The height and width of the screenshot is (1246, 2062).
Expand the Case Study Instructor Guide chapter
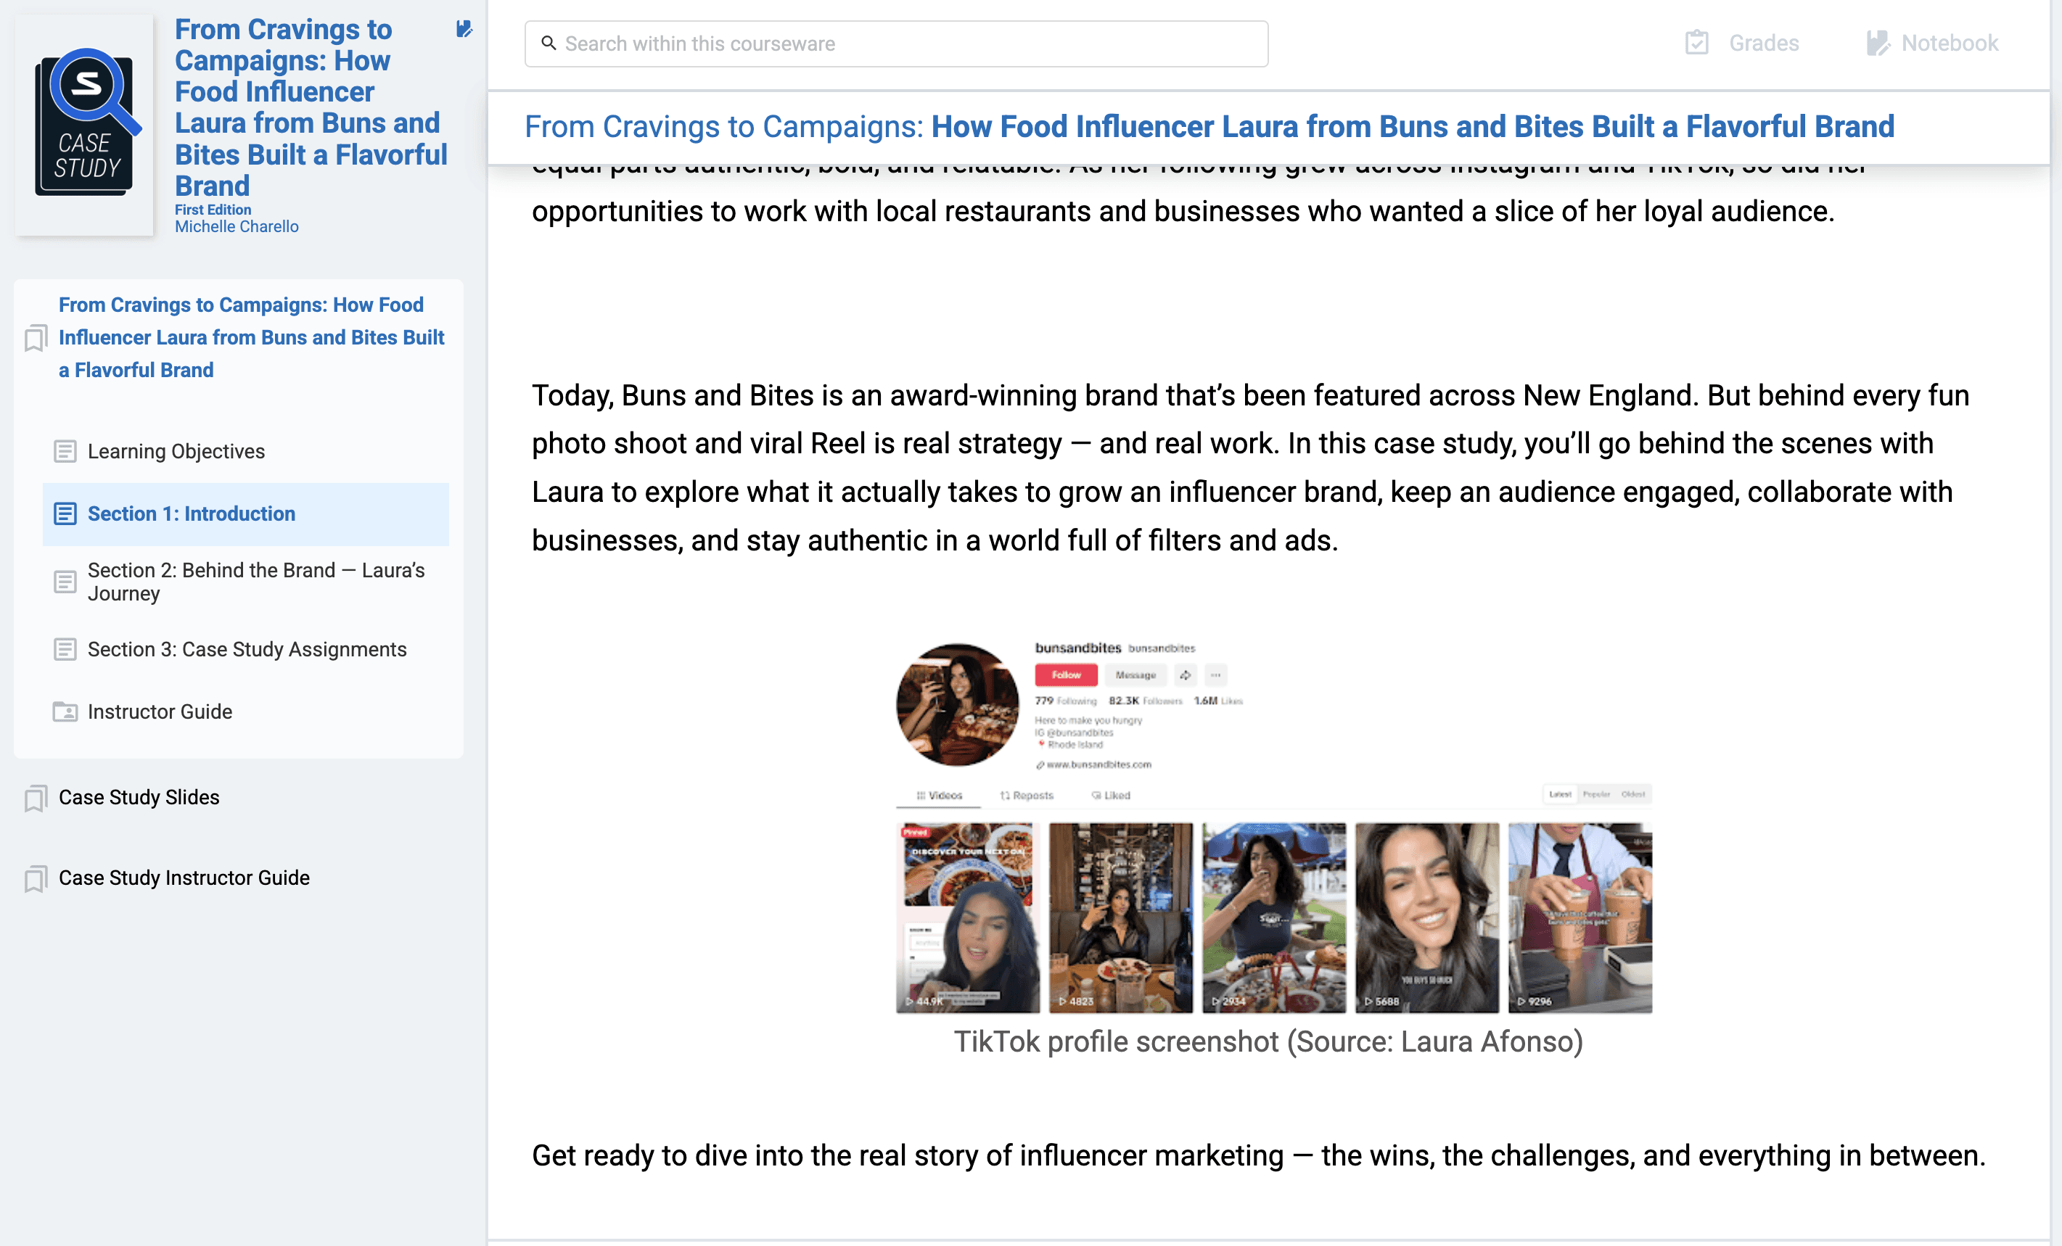[184, 878]
